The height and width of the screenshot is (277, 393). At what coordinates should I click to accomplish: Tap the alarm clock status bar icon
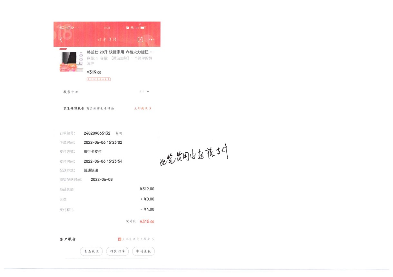tap(128, 28)
